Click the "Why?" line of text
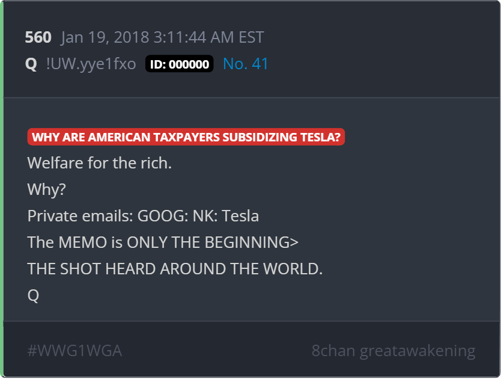501x379 pixels. (46, 189)
